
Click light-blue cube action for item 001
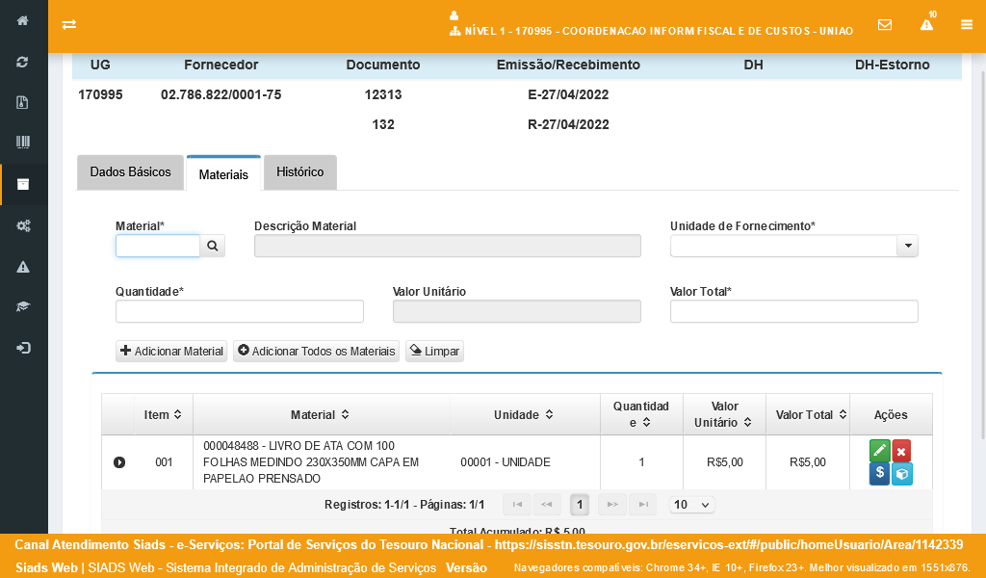click(x=901, y=474)
